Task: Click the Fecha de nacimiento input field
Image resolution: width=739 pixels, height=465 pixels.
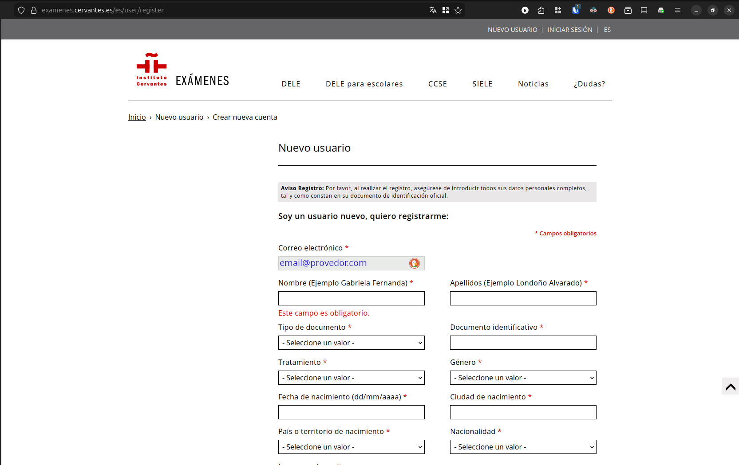Action: (351, 412)
